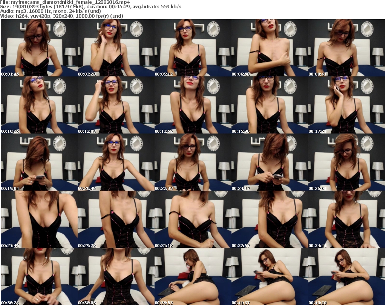The height and width of the screenshot is (305, 386).
Task: Click the thumbnail stamped 00:36:24
Action: coord(39,276)
